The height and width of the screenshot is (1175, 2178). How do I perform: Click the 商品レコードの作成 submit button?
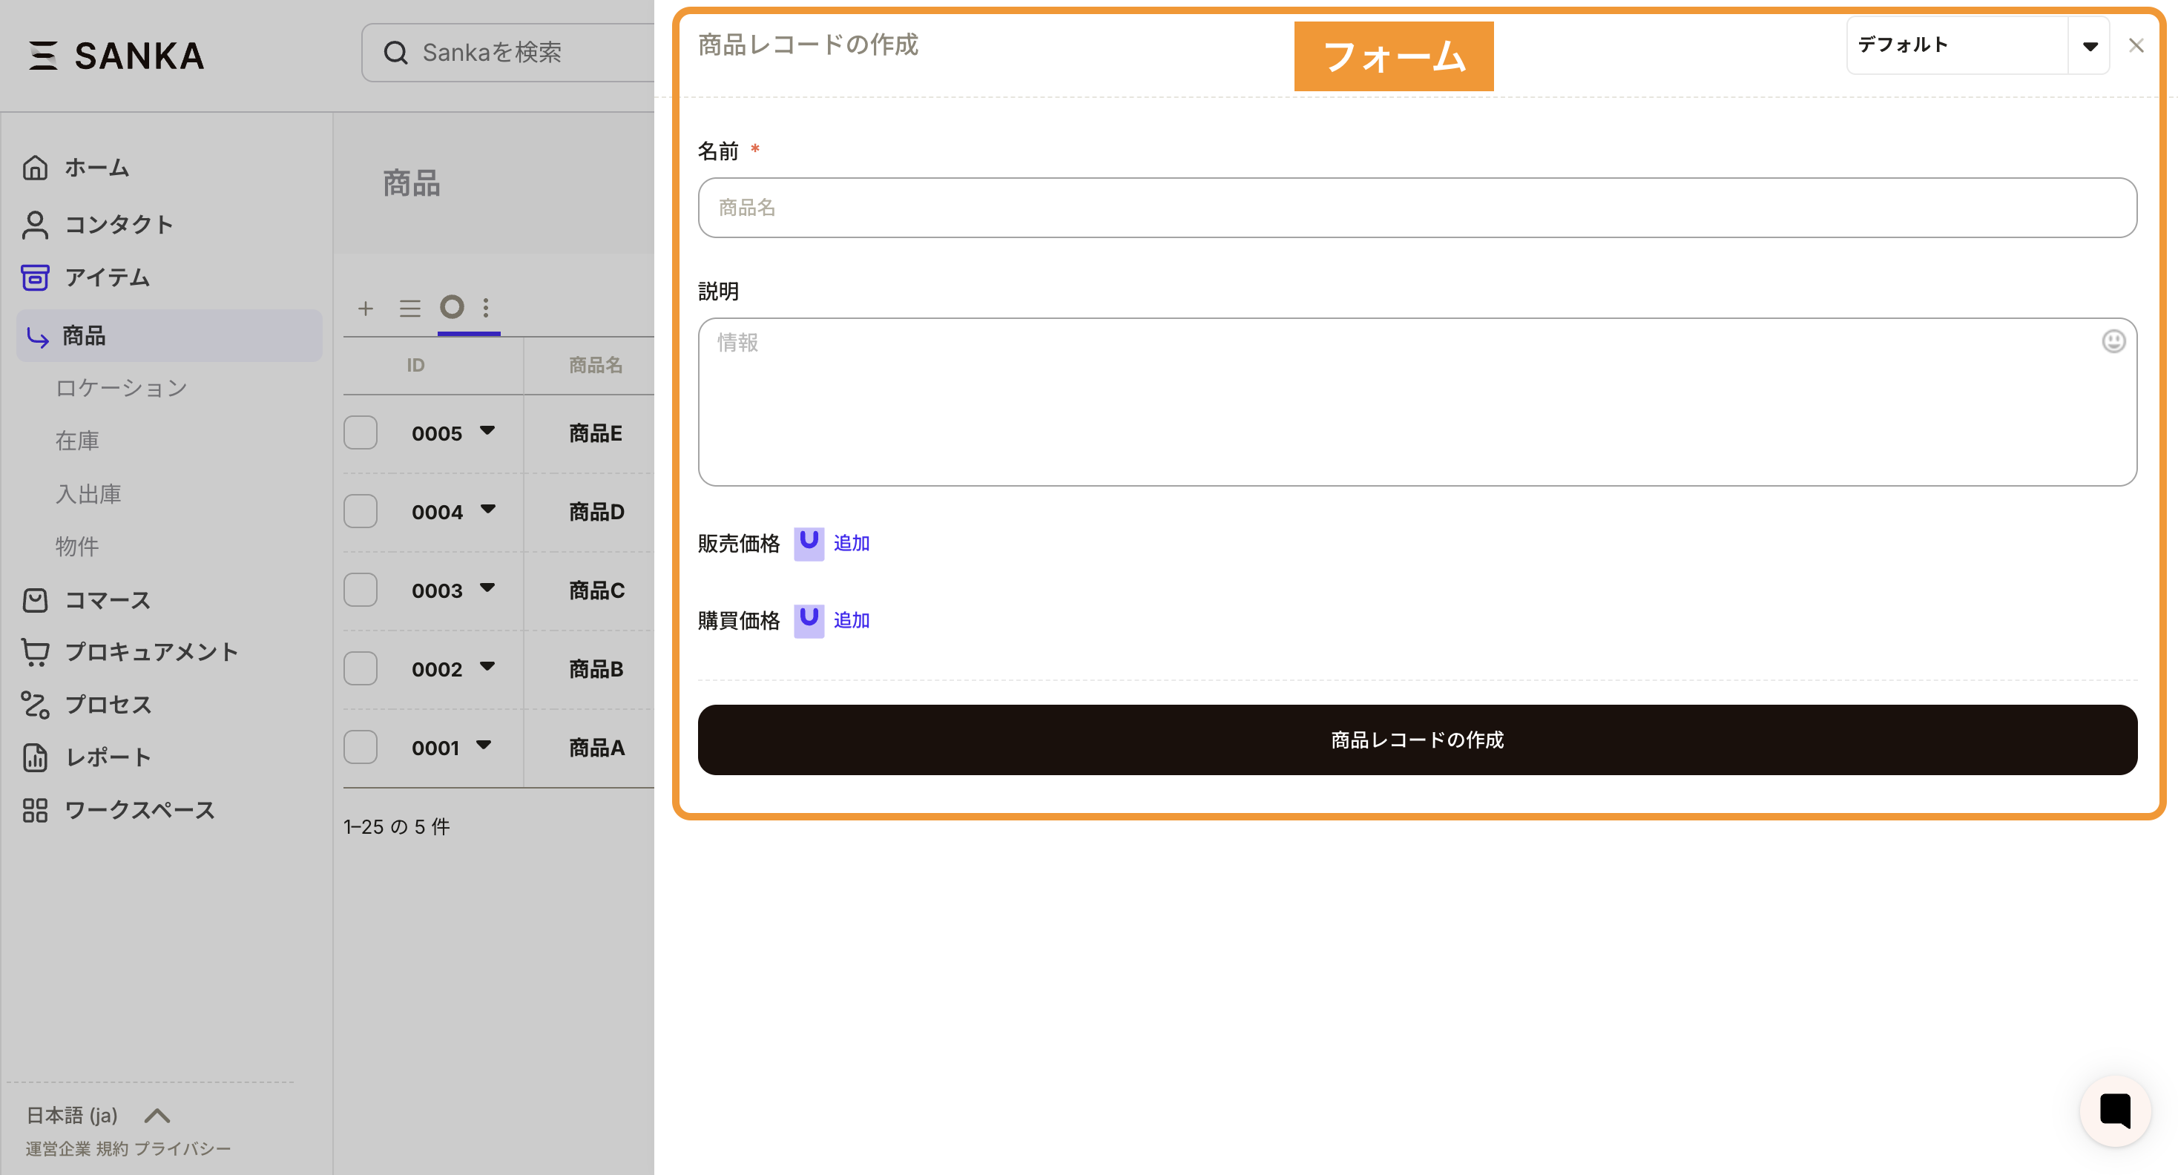click(1417, 740)
